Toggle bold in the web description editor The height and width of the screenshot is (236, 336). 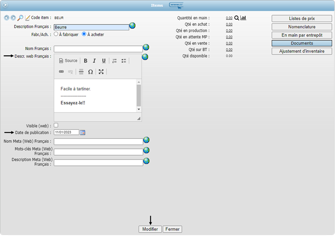pos(85,61)
